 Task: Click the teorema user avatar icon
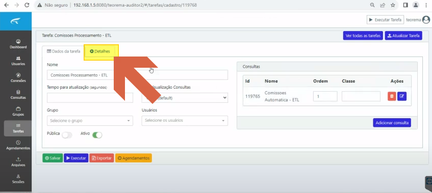[426, 20]
